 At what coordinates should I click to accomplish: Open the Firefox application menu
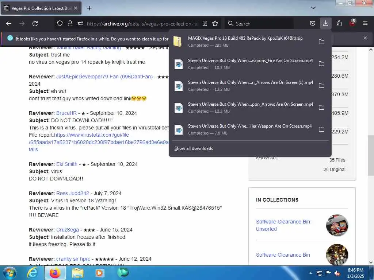click(x=365, y=23)
